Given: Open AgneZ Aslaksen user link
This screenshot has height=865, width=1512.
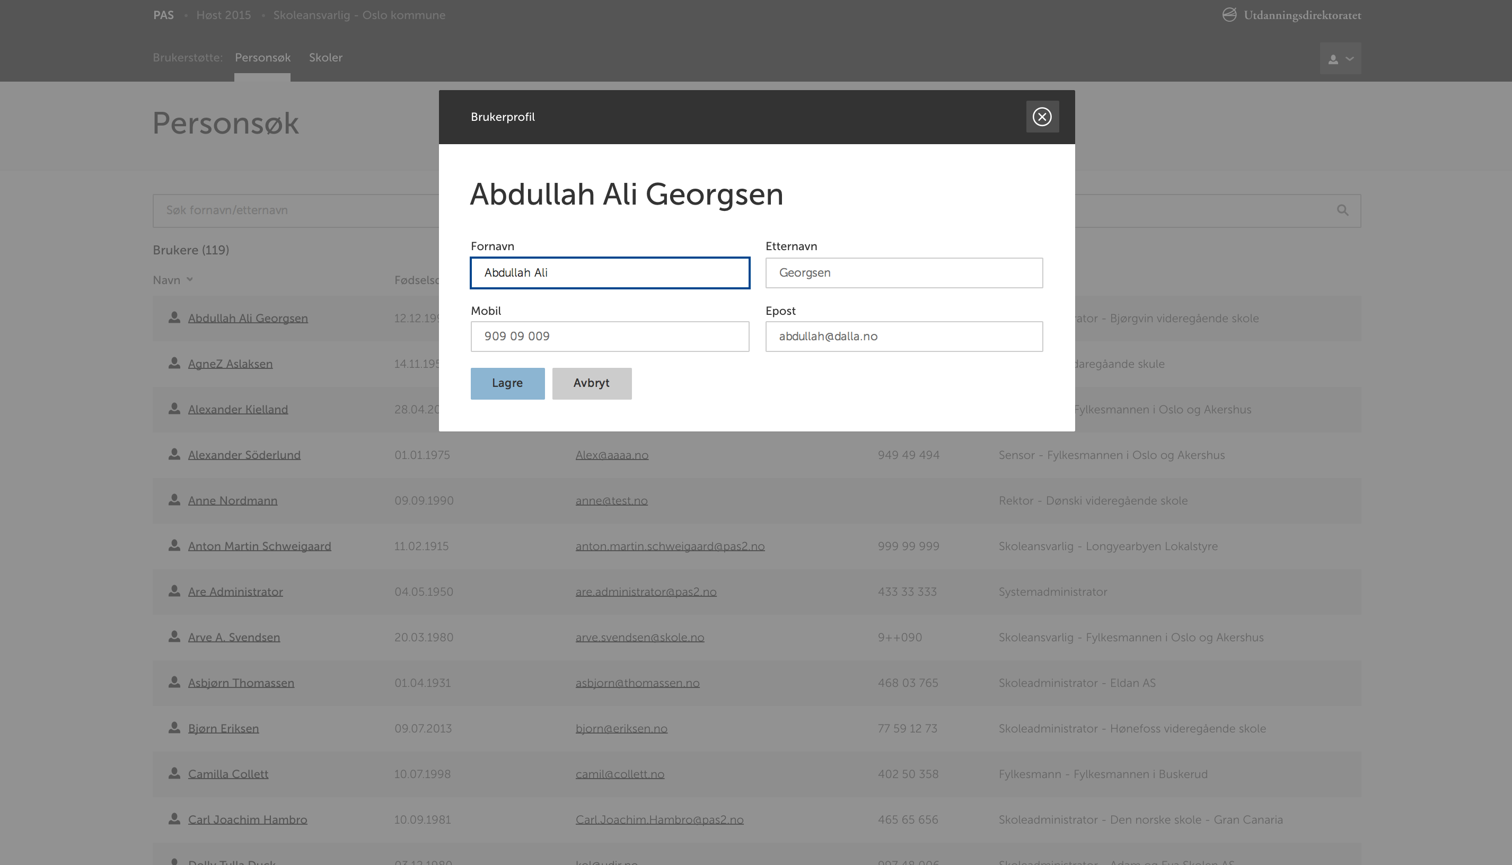Looking at the screenshot, I should pyautogui.click(x=231, y=364).
